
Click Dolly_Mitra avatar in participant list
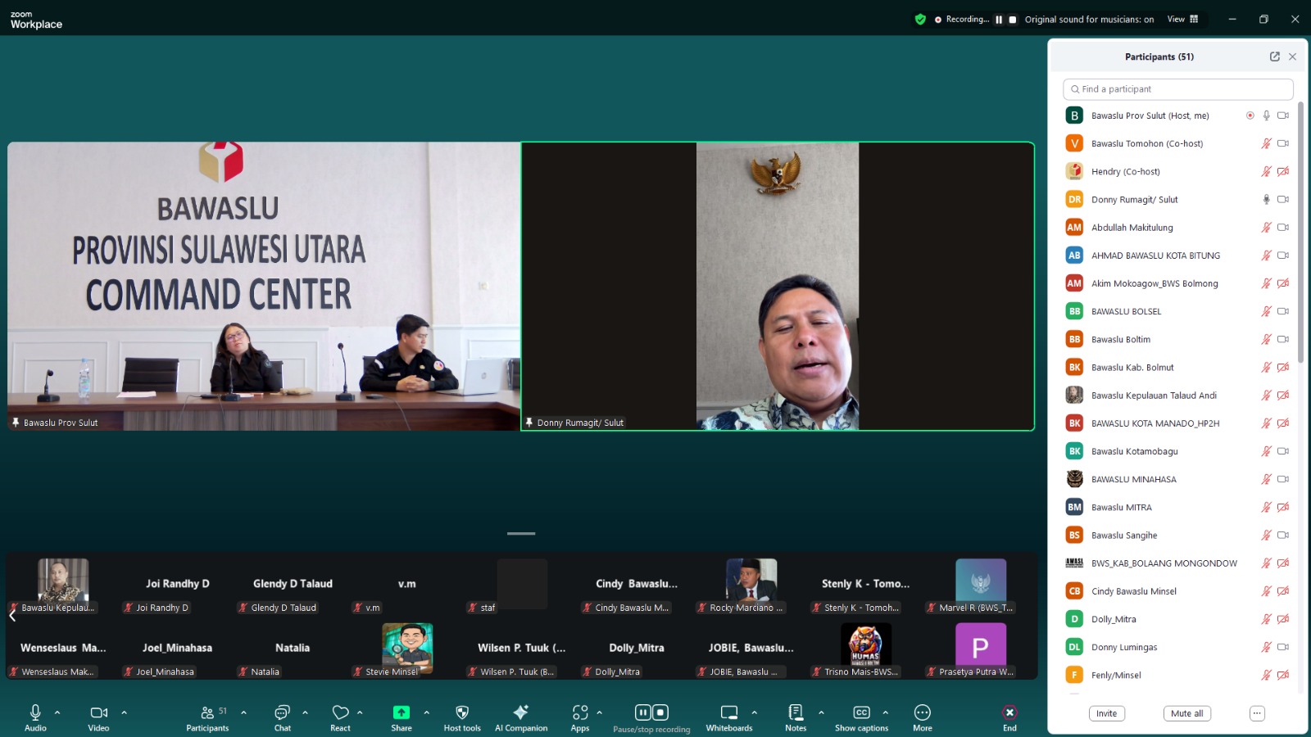click(x=1074, y=619)
